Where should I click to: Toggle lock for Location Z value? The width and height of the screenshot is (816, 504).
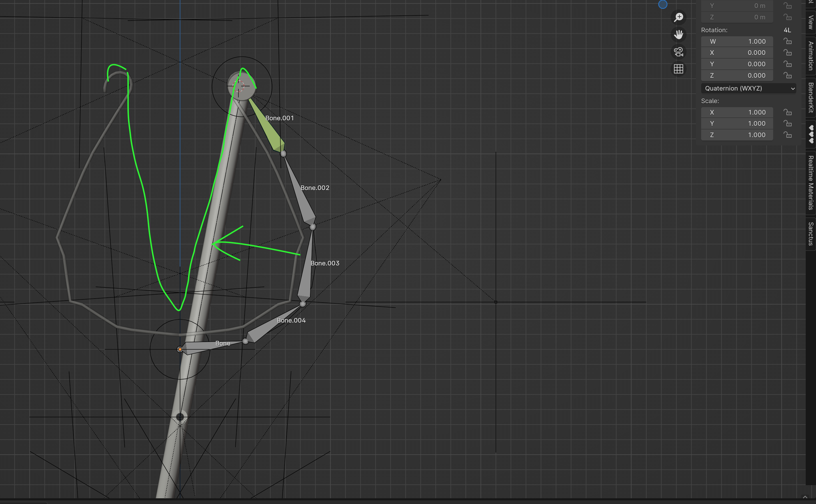coord(788,17)
